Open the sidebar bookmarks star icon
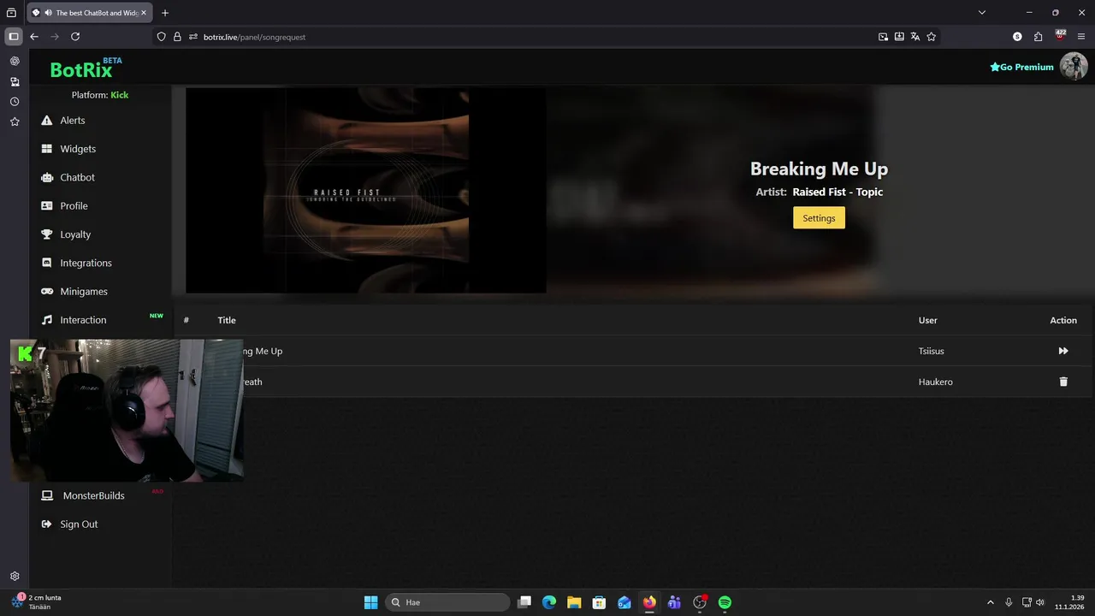 15,121
